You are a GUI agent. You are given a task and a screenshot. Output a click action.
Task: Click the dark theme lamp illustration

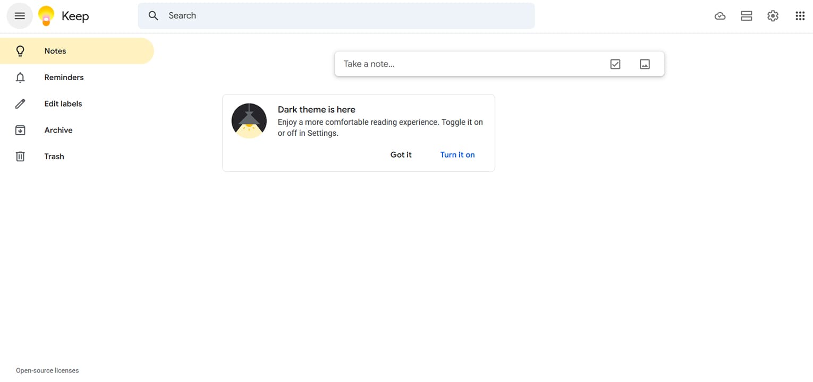point(249,121)
